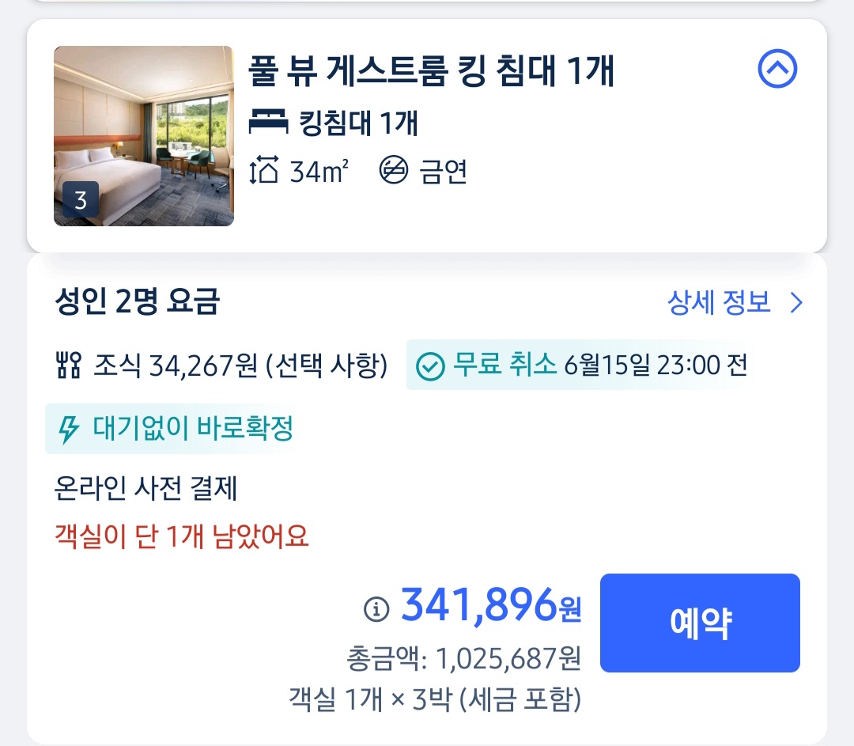Image resolution: width=854 pixels, height=746 pixels.
Task: Click the no-smoking icon
Action: pyautogui.click(x=393, y=171)
